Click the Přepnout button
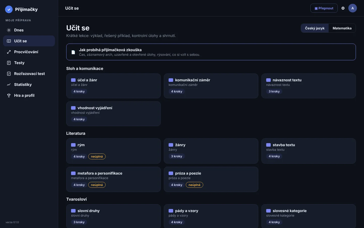Image resolution: width=364 pixels, height=228 pixels. (x=324, y=8)
